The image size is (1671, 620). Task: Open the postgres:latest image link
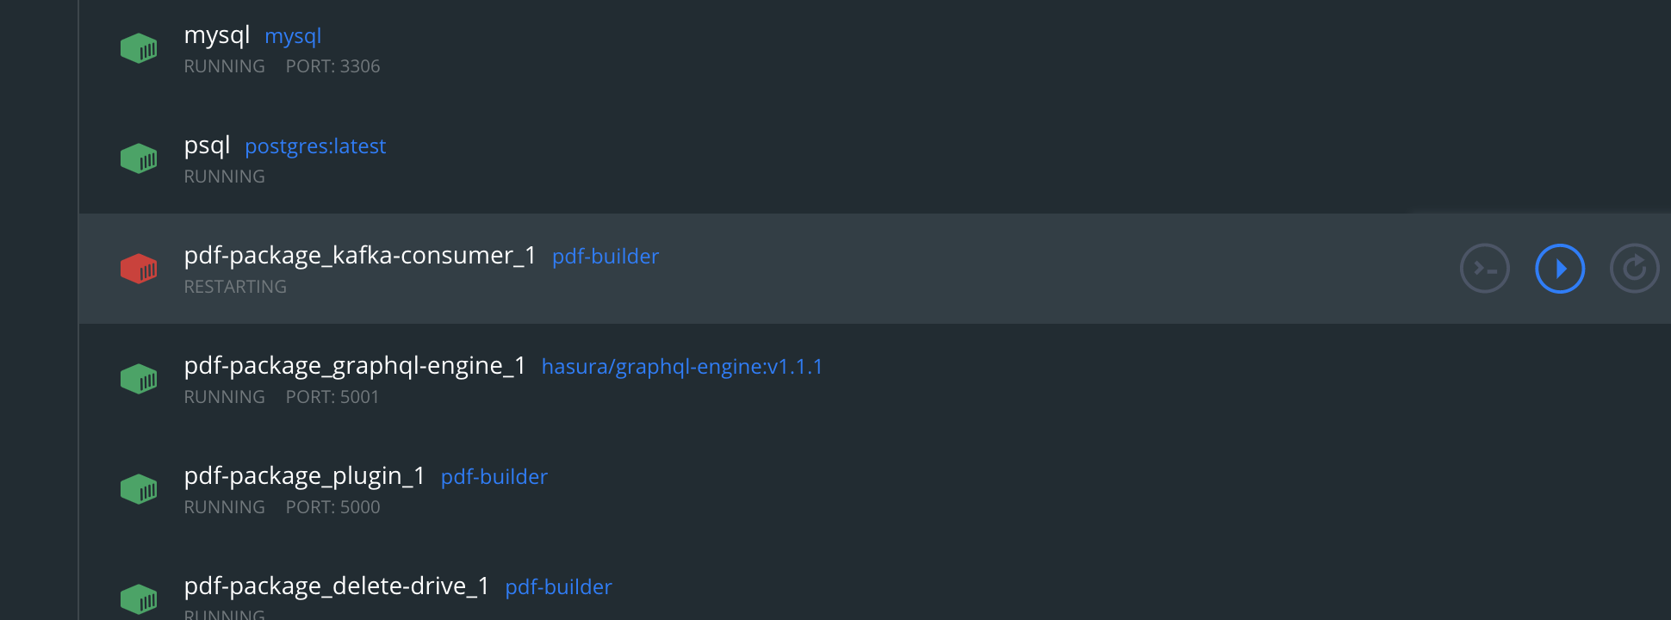pyautogui.click(x=315, y=146)
